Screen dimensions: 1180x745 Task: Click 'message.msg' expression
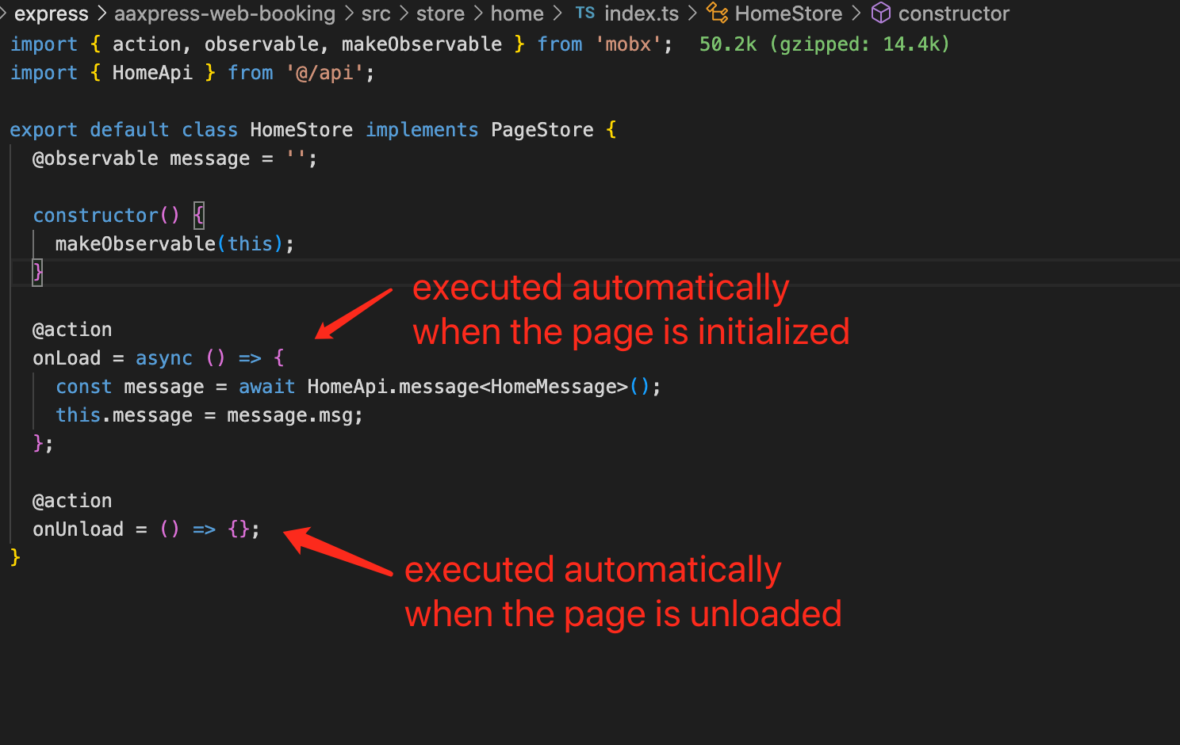[x=290, y=415]
